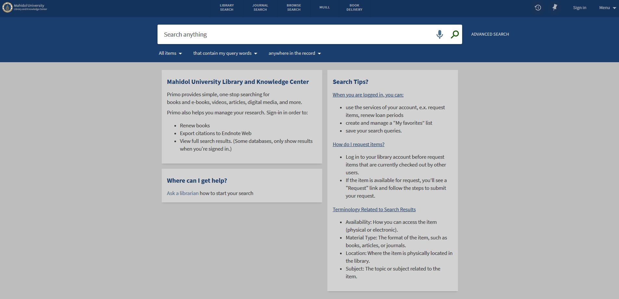
Task: Open pinned favorites pin icon
Action: (555, 7)
